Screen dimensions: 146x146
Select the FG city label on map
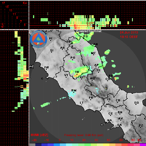point(137,102)
